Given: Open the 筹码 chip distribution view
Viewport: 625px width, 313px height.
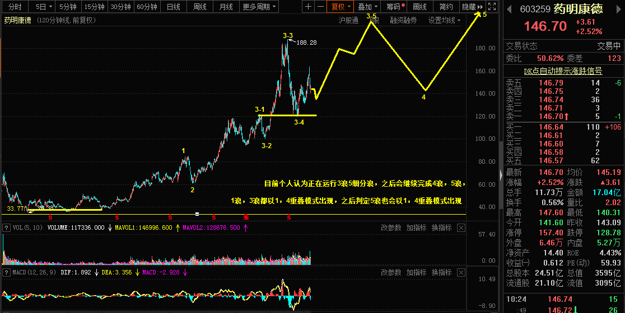Looking at the screenshot, I should [394, 7].
